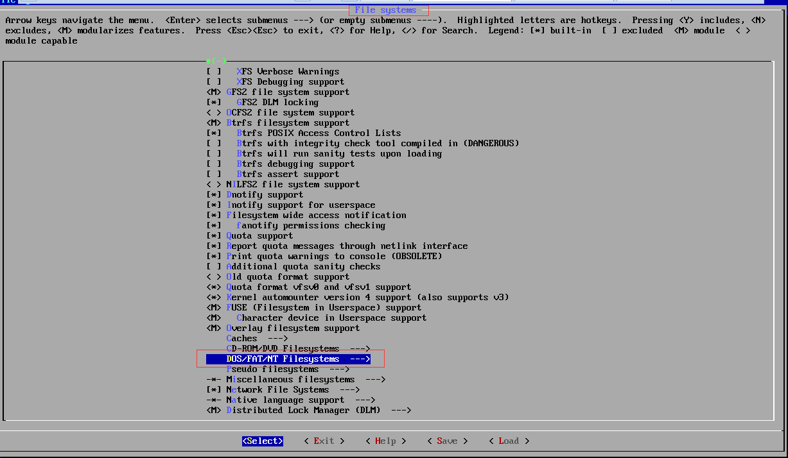The width and height of the screenshot is (788, 458).
Task: Toggle Print quota warnings to console
Action: coord(324,256)
